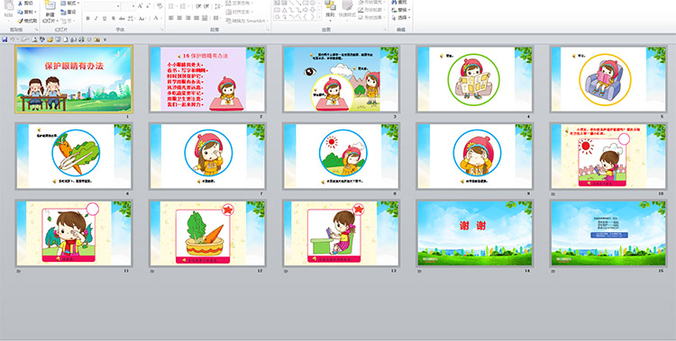The height and width of the screenshot is (341, 676).
Task: Open the font name dropdown
Action: (103, 6)
